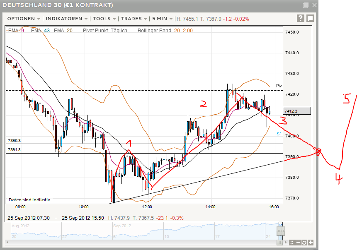Open the OPTIONEN menu
Viewport: 357px width, 250px height.
[x=21, y=19]
